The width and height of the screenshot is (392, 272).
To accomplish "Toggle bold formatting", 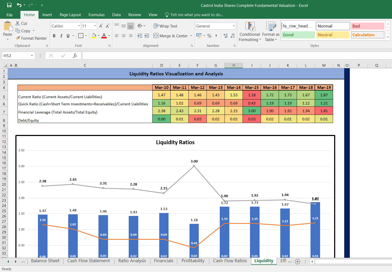I will 54,36.
